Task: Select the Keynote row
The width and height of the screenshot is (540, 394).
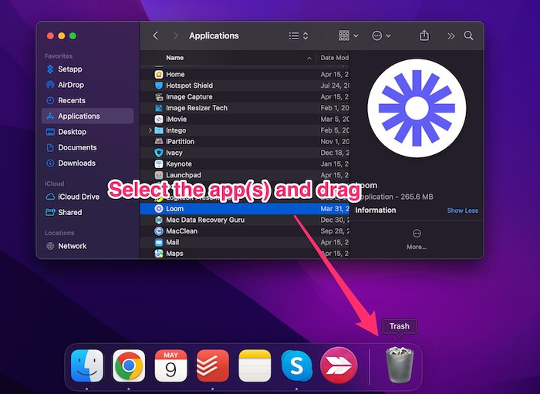Action: pyautogui.click(x=245, y=163)
